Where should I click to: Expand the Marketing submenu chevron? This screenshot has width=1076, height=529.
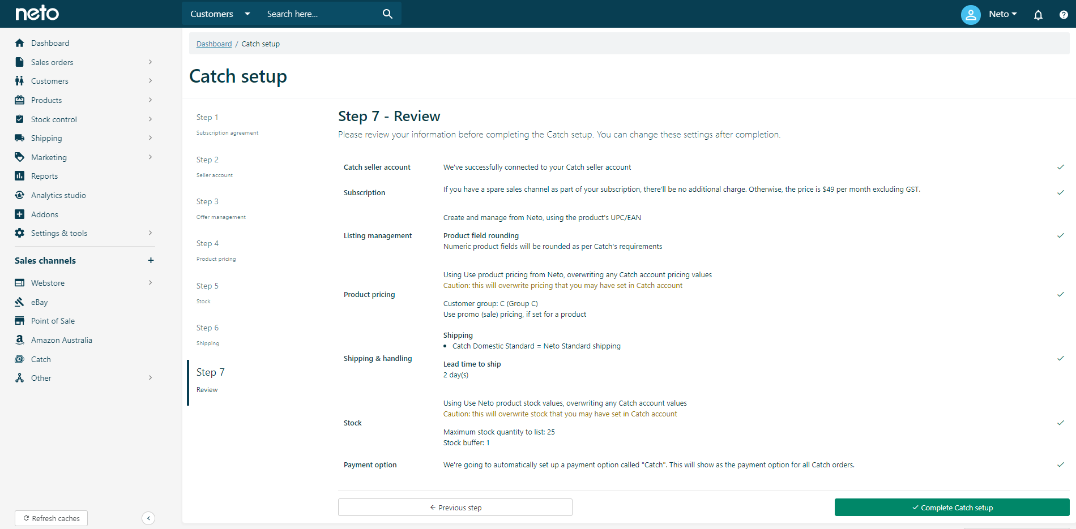coord(150,157)
